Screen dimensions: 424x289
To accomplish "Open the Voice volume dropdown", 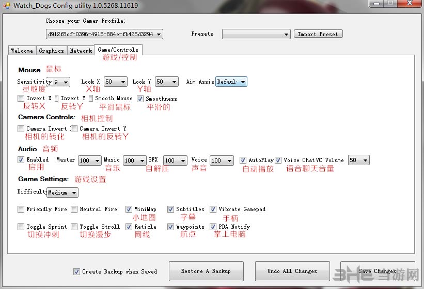I will [222, 160].
